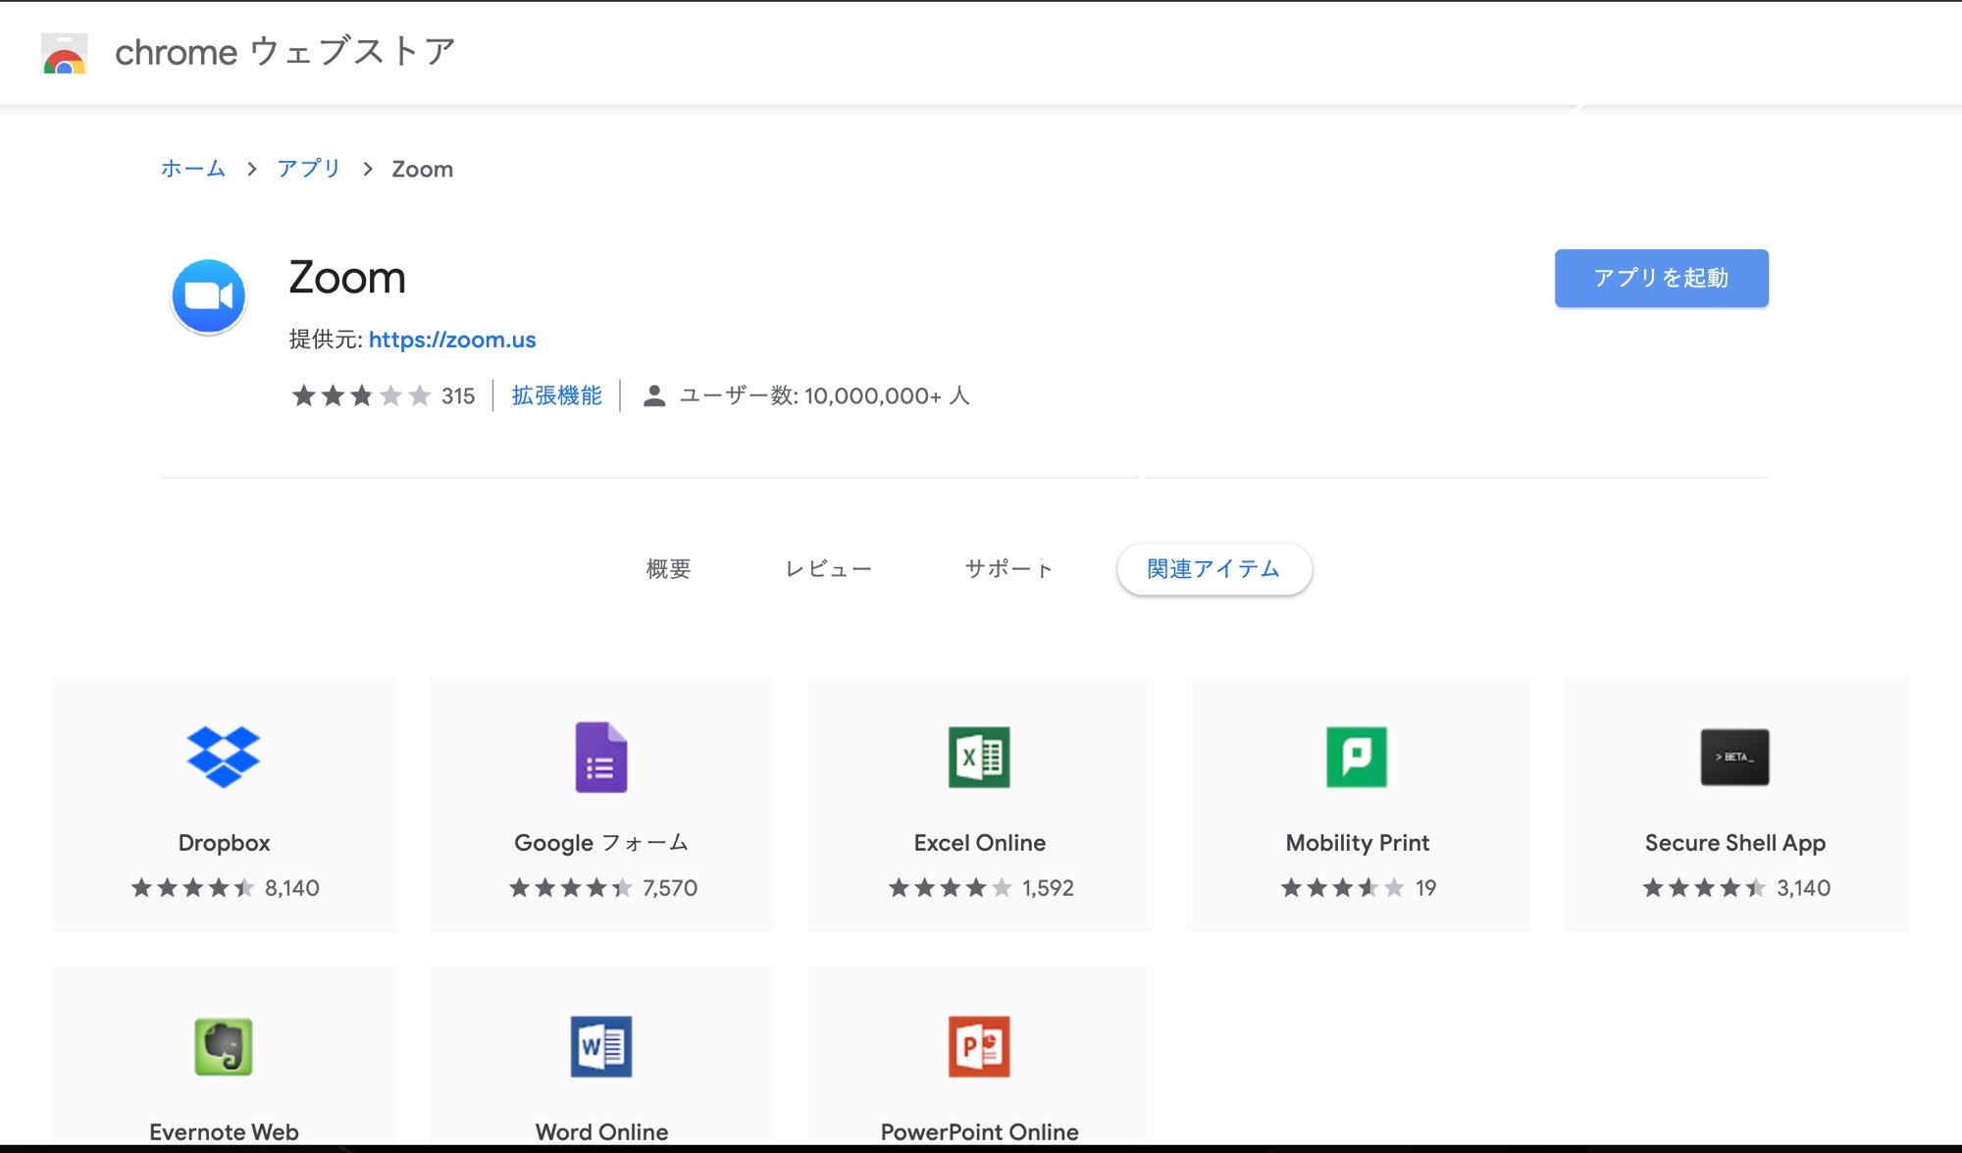Select the Evernote Web icon
This screenshot has height=1153, width=1962.
pyautogui.click(x=223, y=1045)
